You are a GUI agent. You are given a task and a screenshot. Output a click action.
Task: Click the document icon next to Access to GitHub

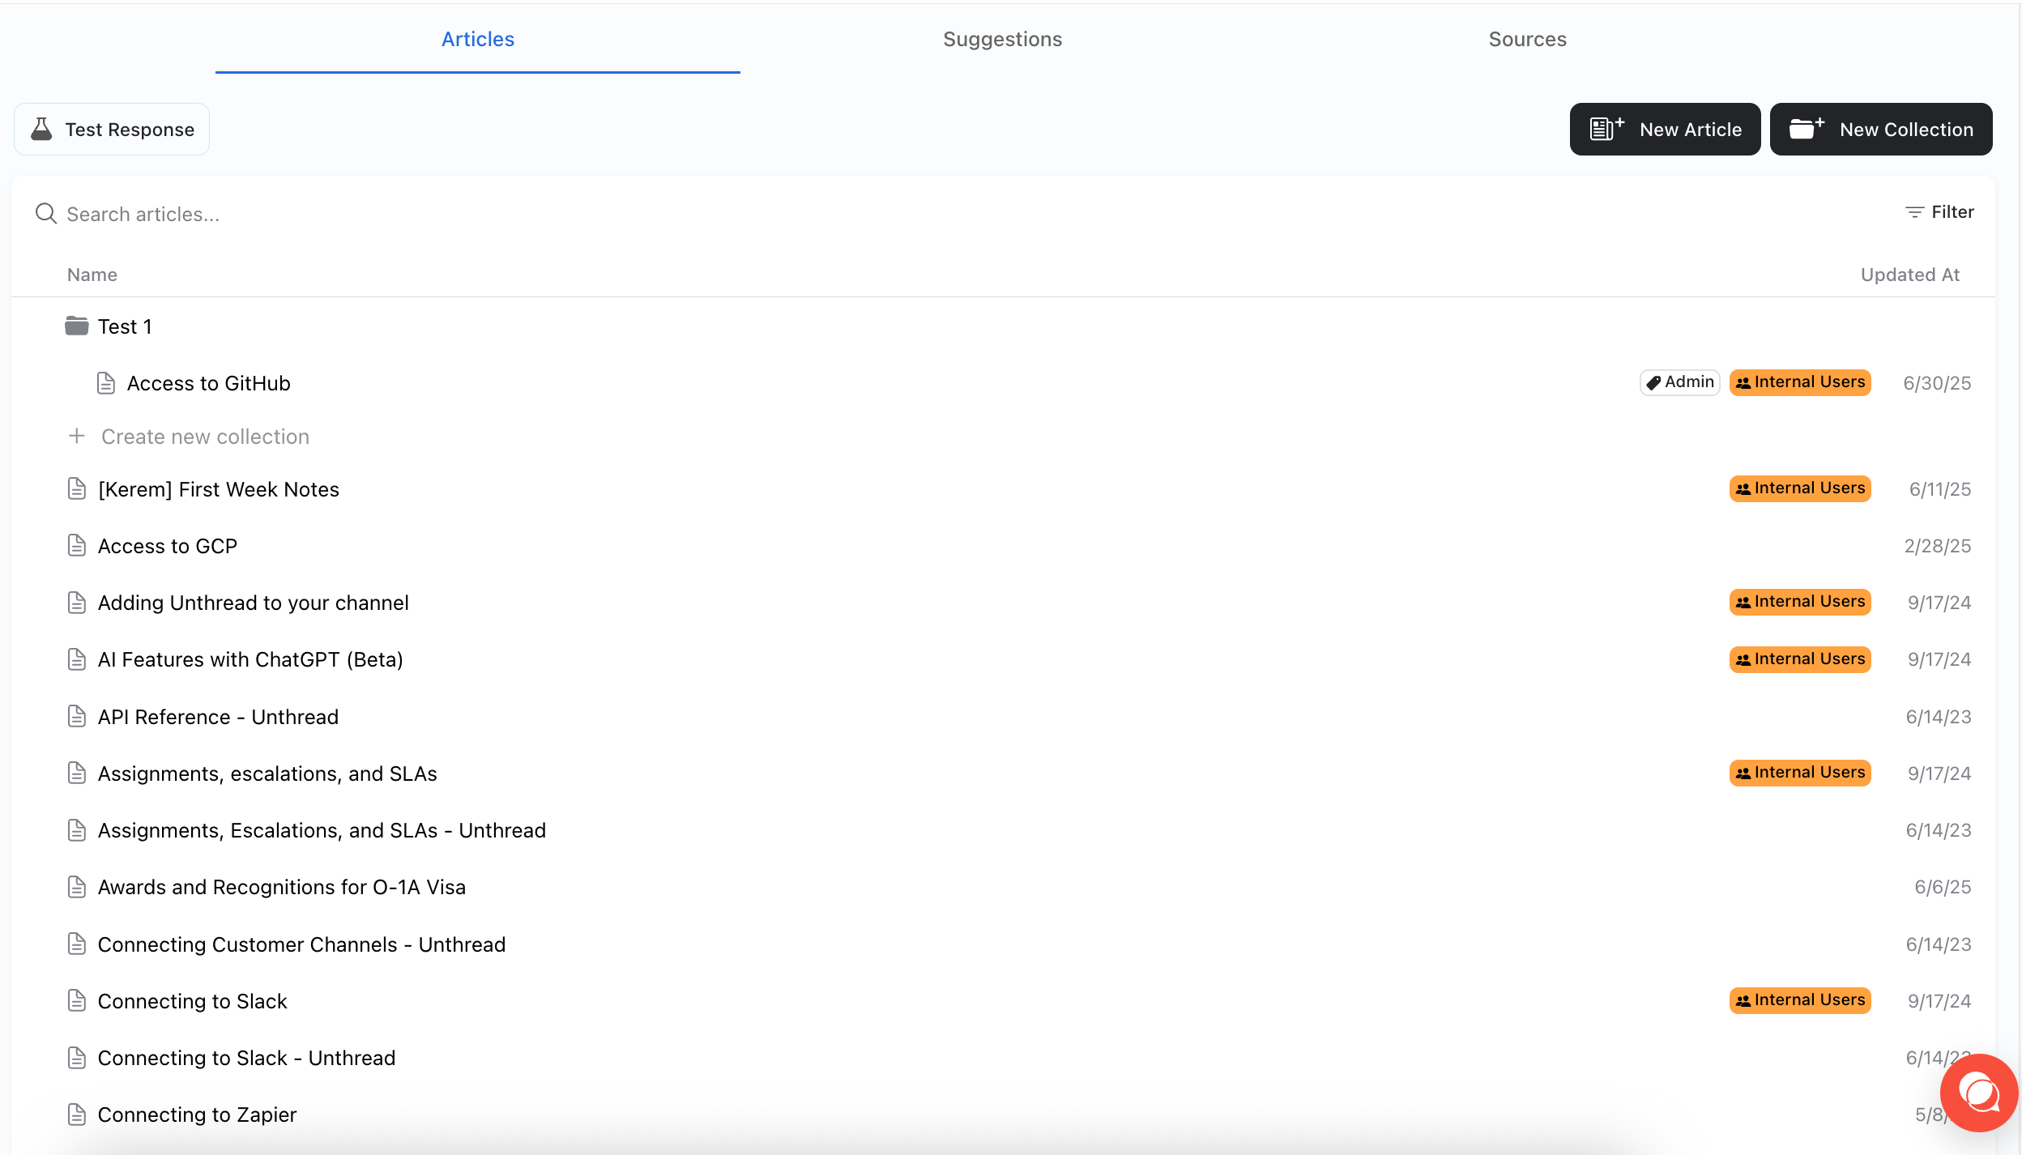tap(106, 382)
